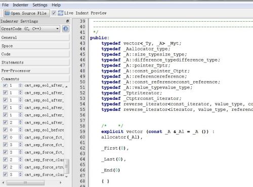Toggle cmt_sep_force_clas checkbox with value 3
Viewport: 253px width, 187px height.
(5, 174)
